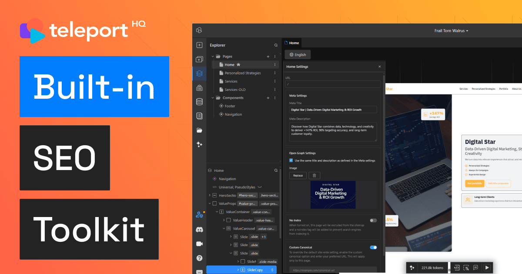The height and width of the screenshot is (274, 522).
Task: Click the Open Graph image thumbnail
Action: point(333,194)
